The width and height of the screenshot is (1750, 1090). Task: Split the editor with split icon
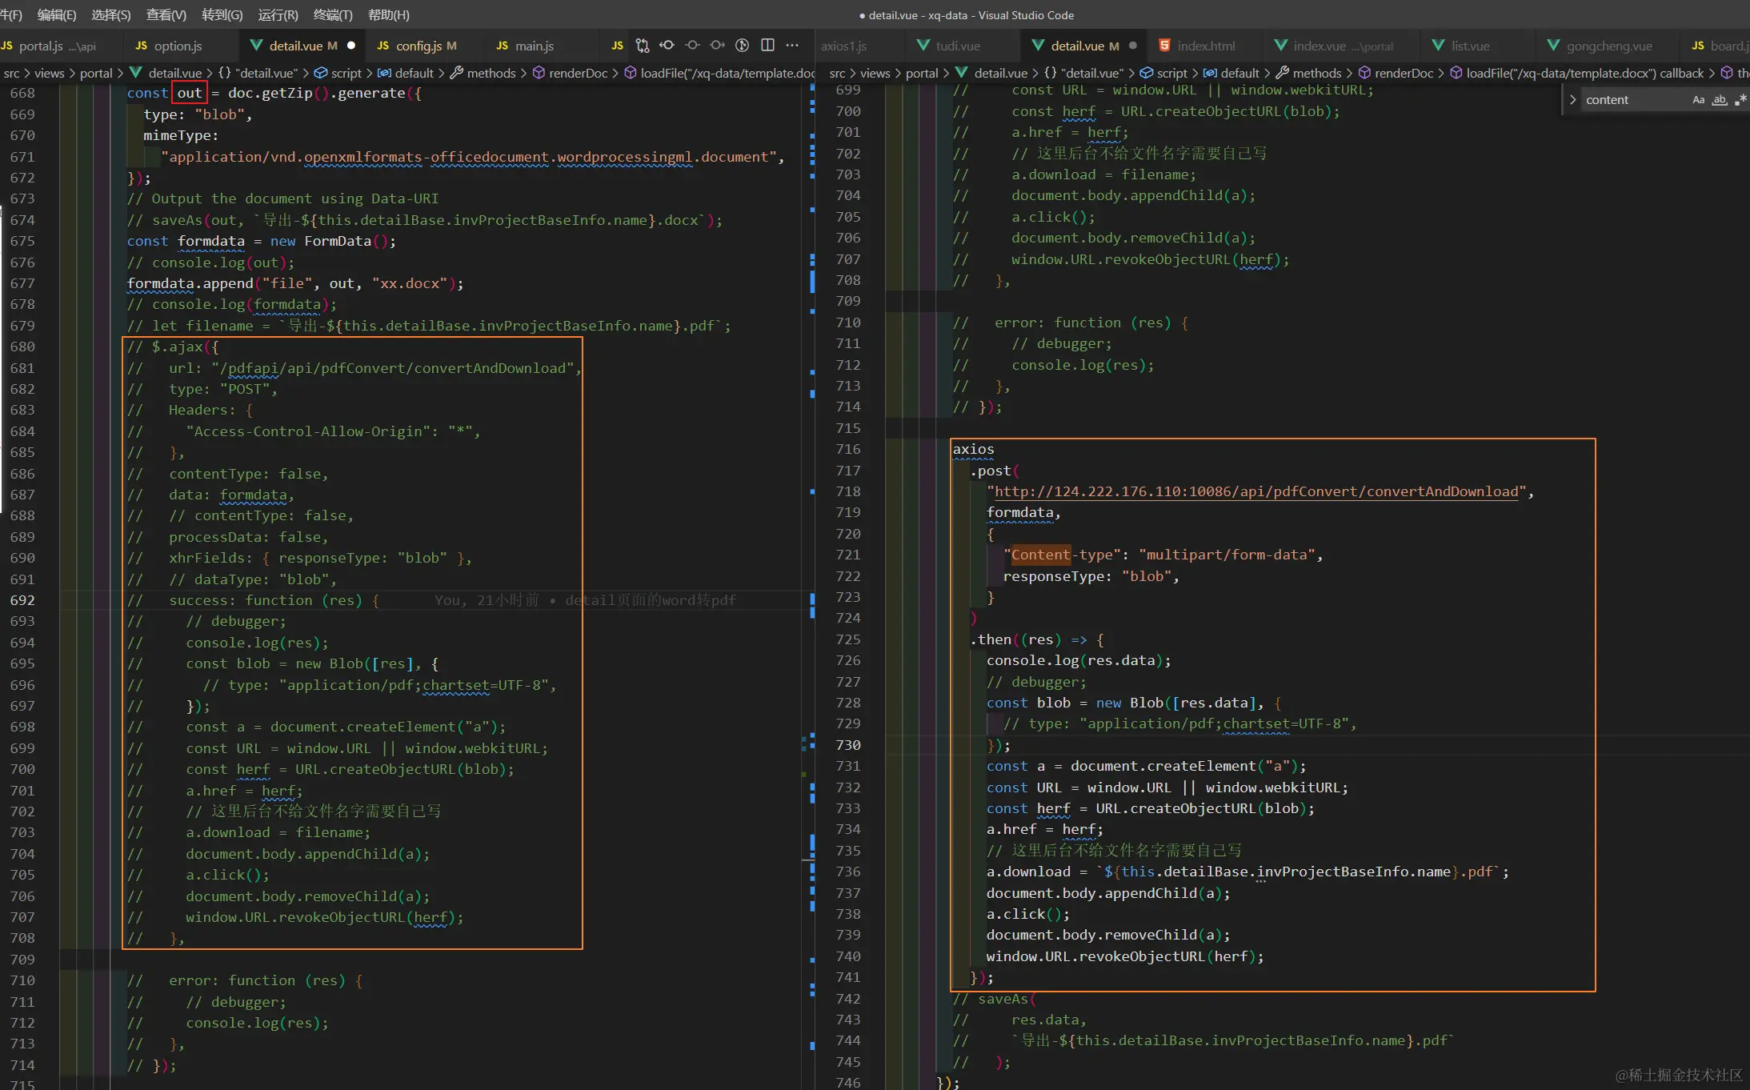tap(767, 46)
